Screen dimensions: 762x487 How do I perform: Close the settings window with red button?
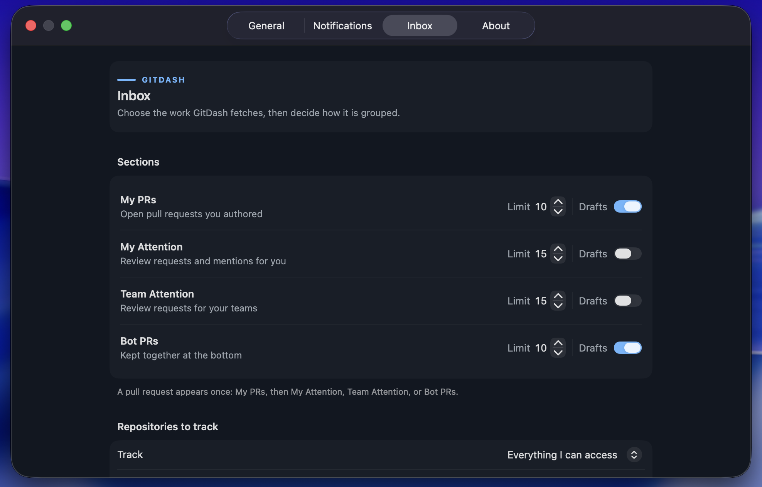tap(31, 25)
